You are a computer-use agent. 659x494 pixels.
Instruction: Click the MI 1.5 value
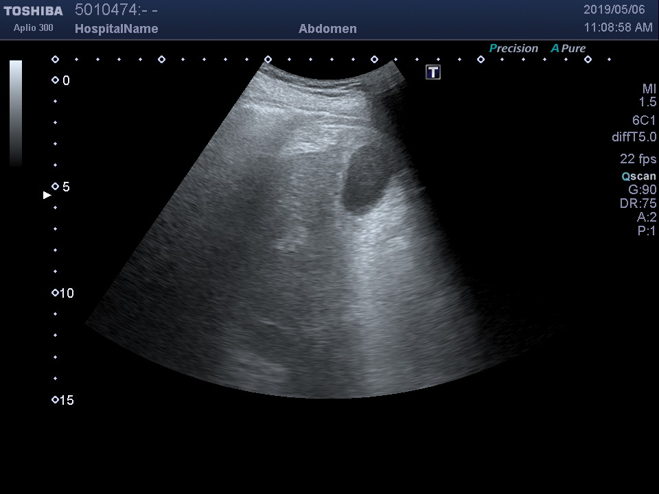pos(647,95)
